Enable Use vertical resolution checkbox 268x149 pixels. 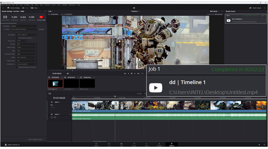[17, 38]
